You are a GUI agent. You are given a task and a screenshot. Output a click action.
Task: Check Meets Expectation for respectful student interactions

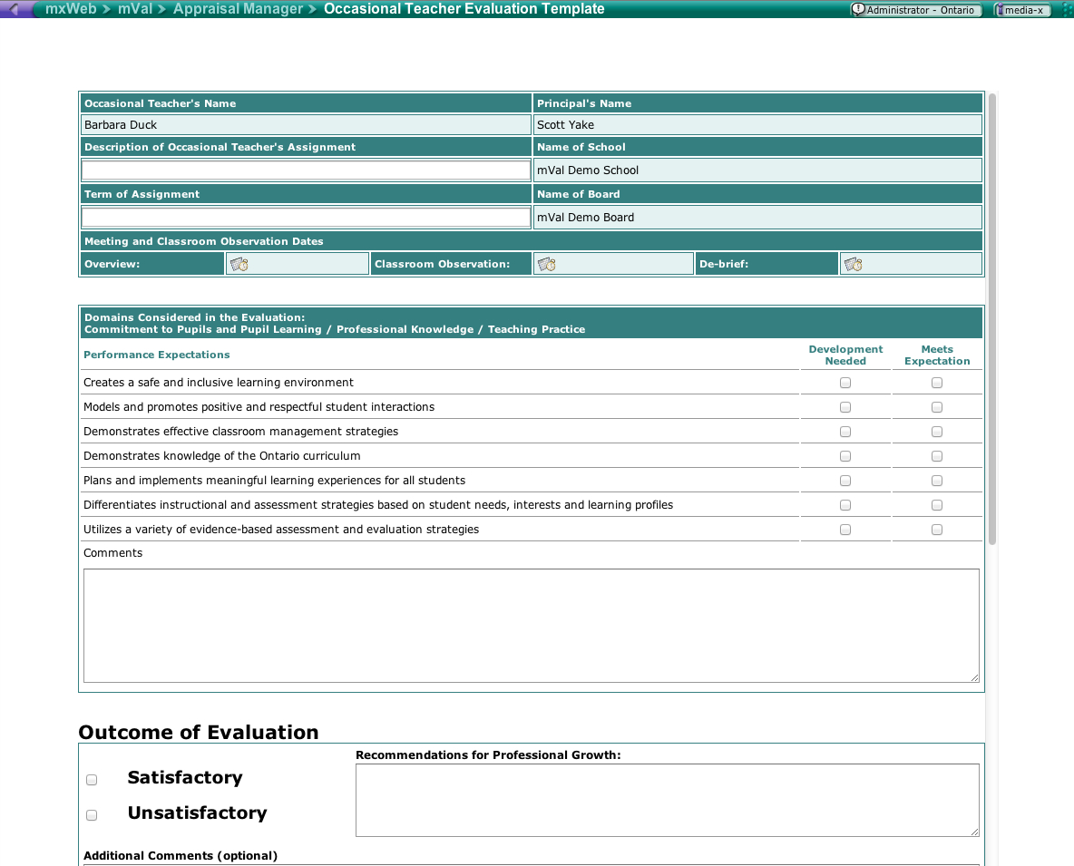point(937,407)
